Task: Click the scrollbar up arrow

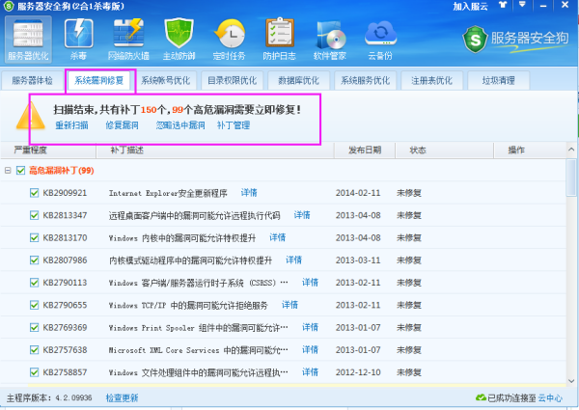Action: click(x=571, y=150)
